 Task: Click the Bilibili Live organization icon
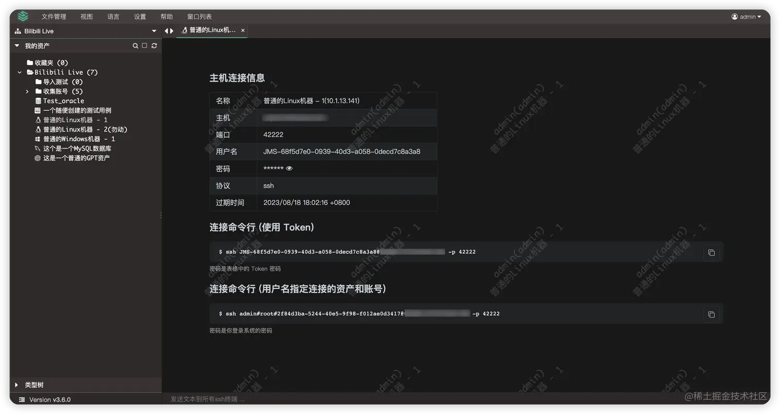18,31
